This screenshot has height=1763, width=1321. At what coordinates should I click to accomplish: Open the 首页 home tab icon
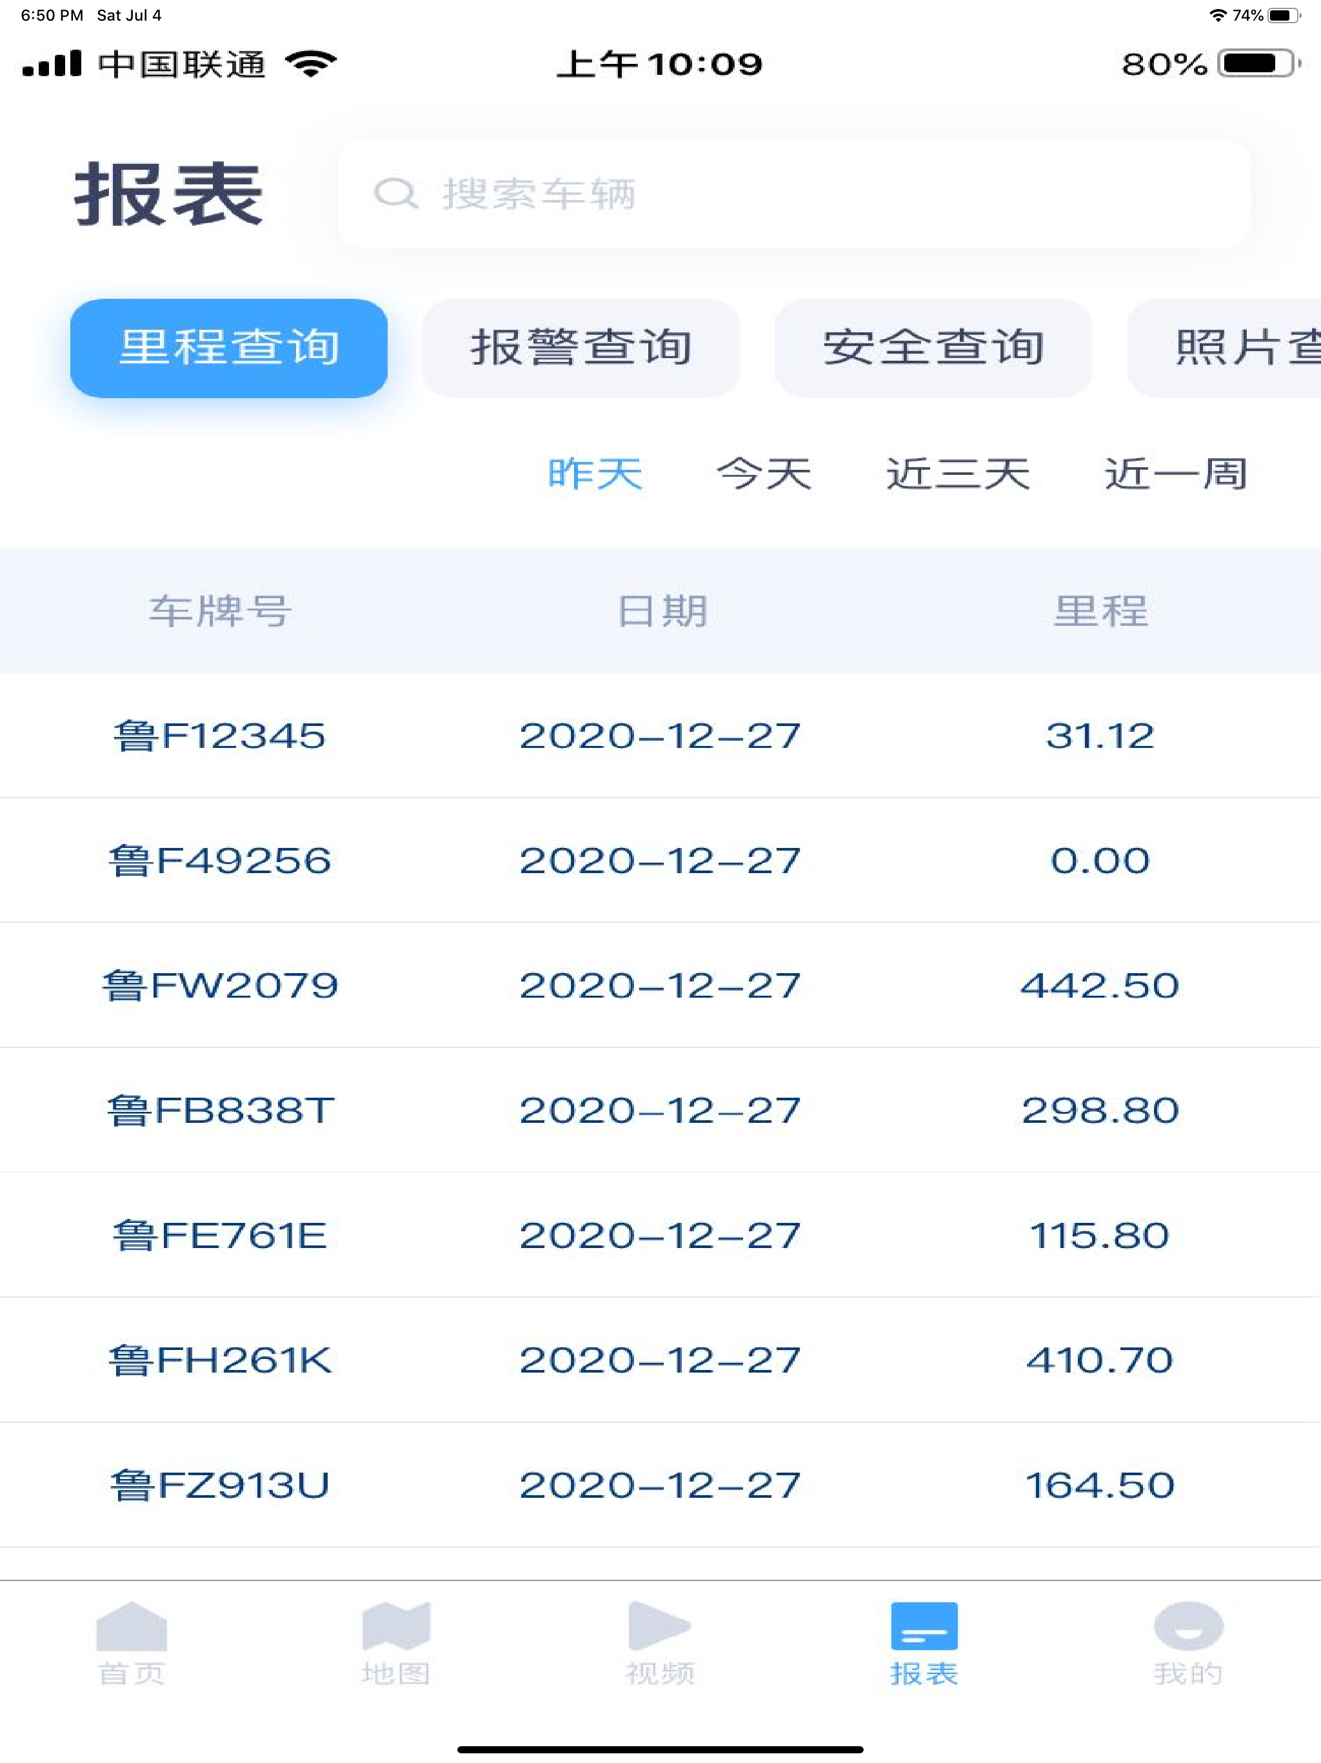click(132, 1626)
